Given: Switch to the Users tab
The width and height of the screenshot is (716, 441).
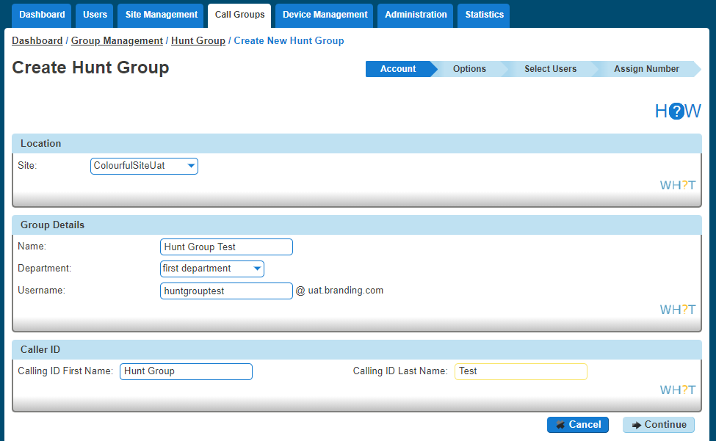Looking at the screenshot, I should [x=95, y=15].
